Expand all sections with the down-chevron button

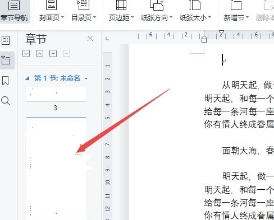coord(26,54)
